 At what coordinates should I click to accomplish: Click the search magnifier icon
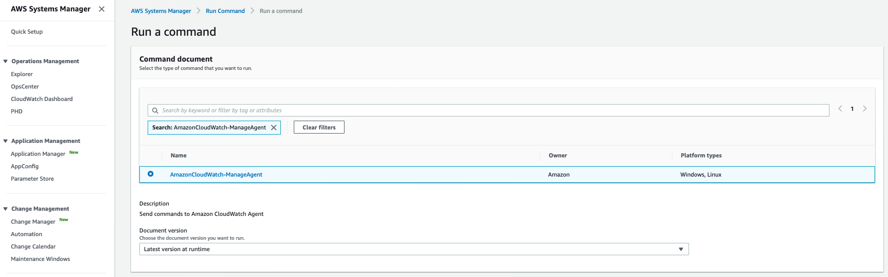coord(155,110)
